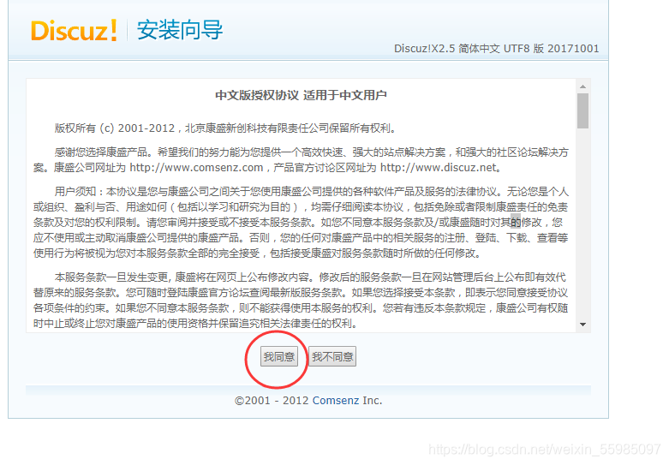The width and height of the screenshot is (669, 465).
Task: Click the ©2001 - 2012 footer text
Action: tap(272, 401)
